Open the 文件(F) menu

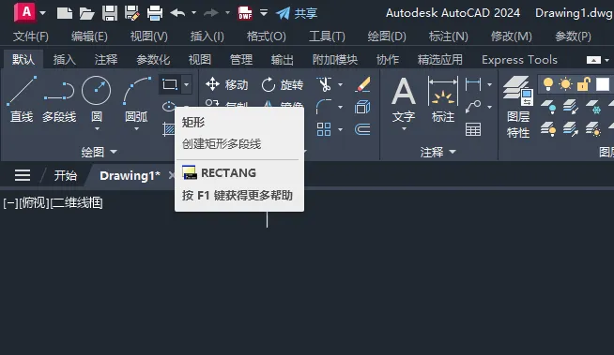[31, 37]
